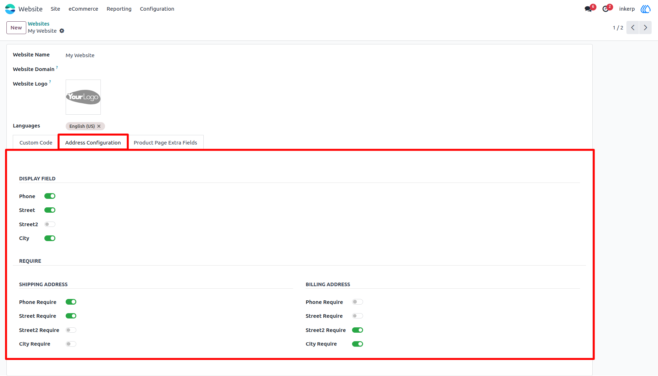
Task: Open the Website app home icon
Action: point(10,9)
